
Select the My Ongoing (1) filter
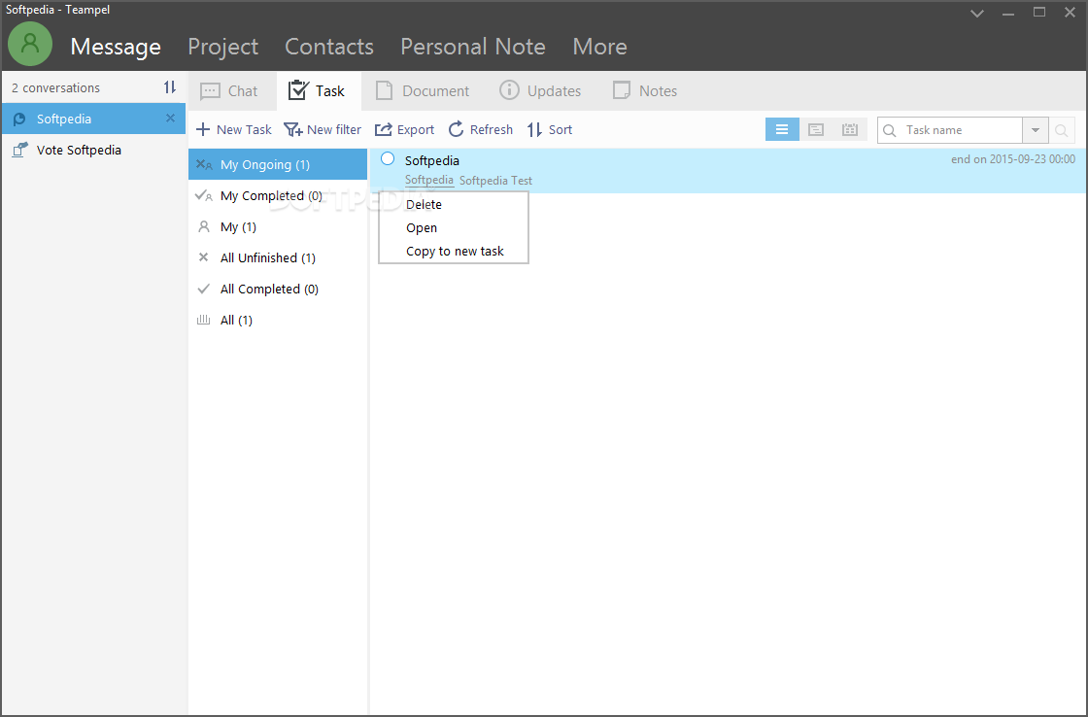[278, 164]
